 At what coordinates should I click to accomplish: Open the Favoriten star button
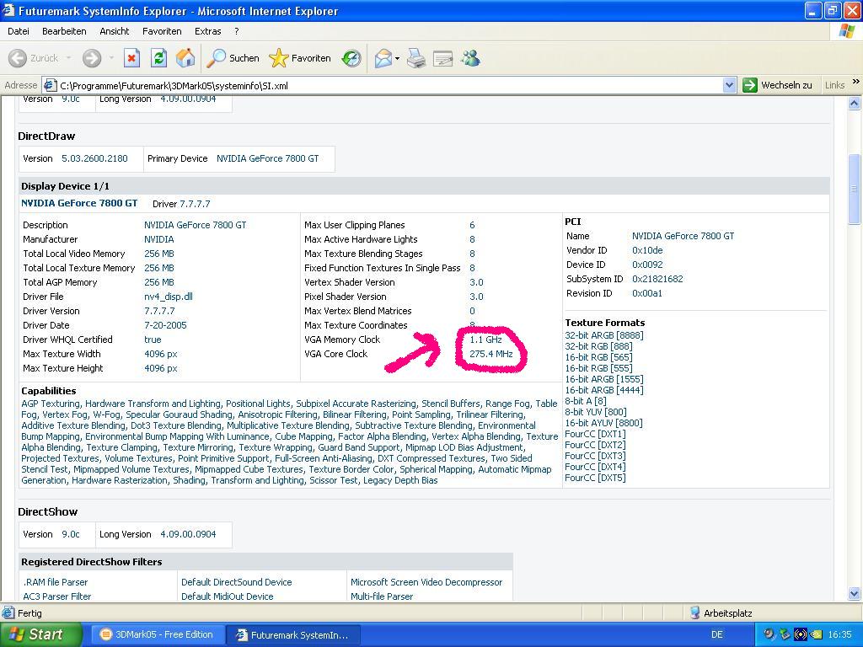[300, 58]
